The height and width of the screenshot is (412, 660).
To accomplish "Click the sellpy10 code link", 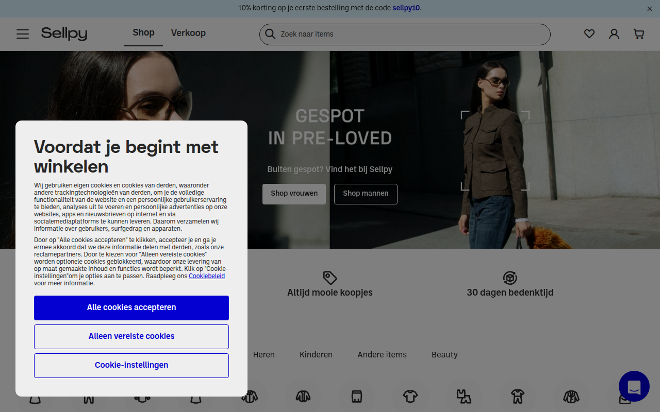I will (406, 8).
